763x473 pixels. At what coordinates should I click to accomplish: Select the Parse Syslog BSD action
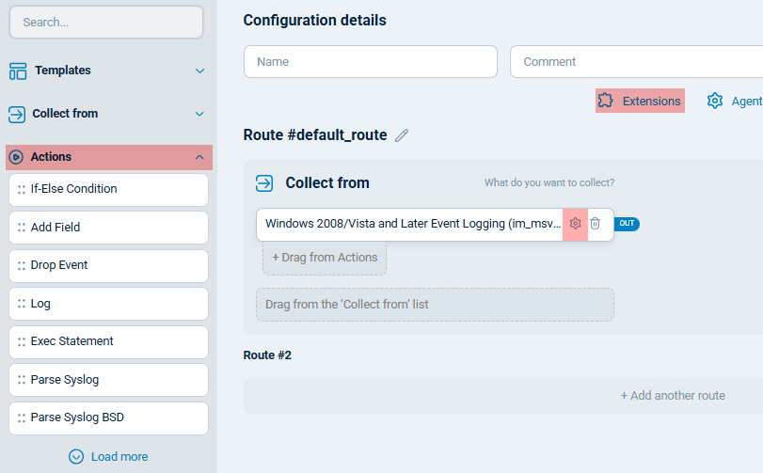point(108,418)
